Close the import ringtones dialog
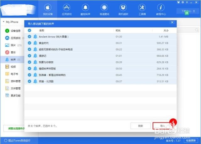Screen dimensions: 201x144 [x=172, y=22]
